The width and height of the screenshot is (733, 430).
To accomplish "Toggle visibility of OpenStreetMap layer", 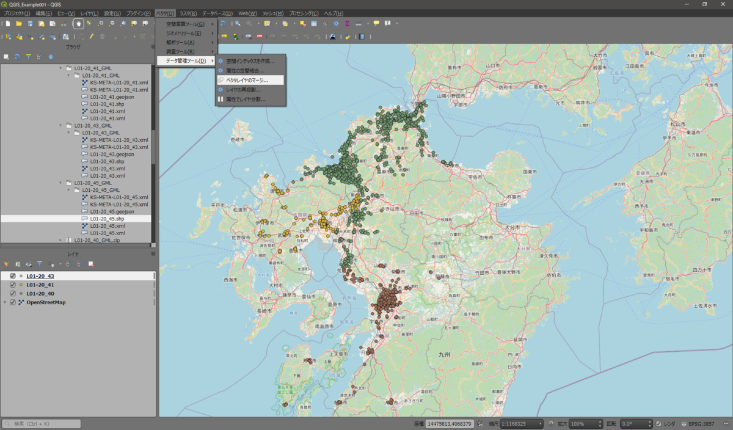I will tap(12, 302).
